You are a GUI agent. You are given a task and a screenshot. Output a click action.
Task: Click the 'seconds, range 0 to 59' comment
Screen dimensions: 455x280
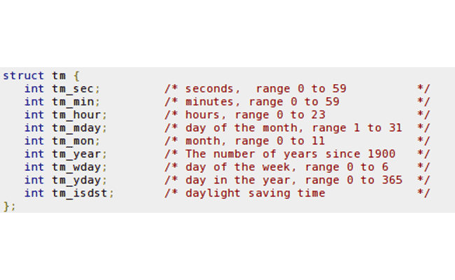click(x=266, y=89)
